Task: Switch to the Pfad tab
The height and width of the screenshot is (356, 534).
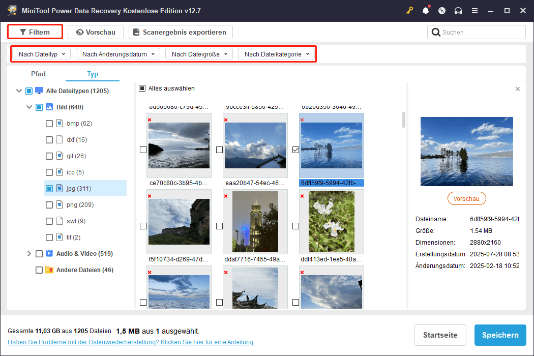Action: [x=38, y=74]
